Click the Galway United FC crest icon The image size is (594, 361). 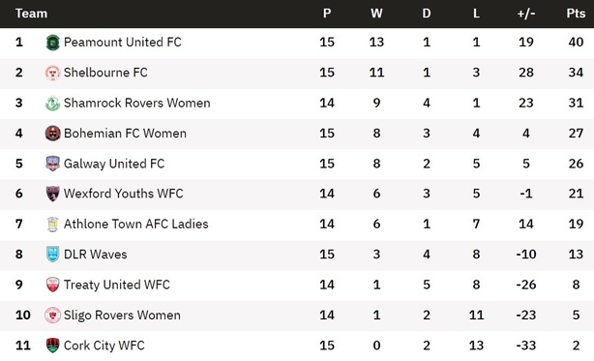pos(52,164)
